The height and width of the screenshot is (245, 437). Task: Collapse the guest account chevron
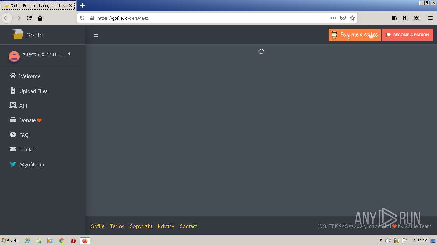[69, 54]
